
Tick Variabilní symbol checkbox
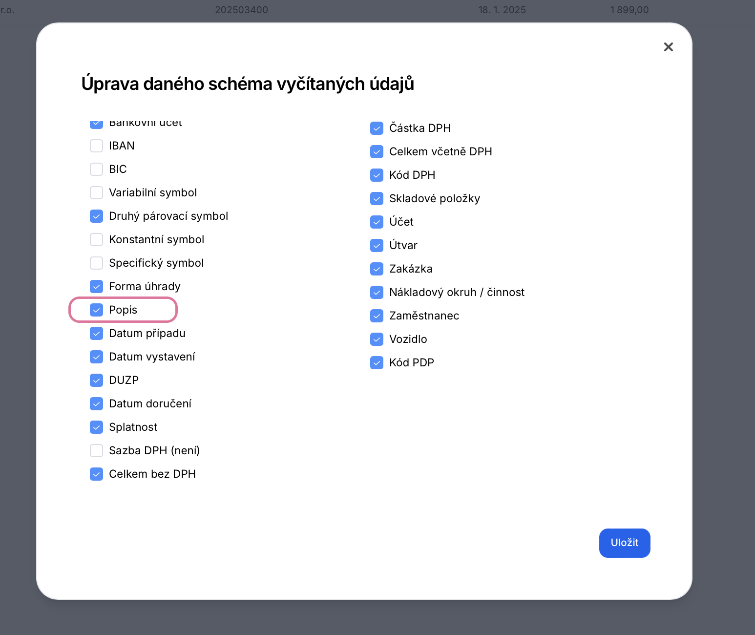(x=97, y=193)
